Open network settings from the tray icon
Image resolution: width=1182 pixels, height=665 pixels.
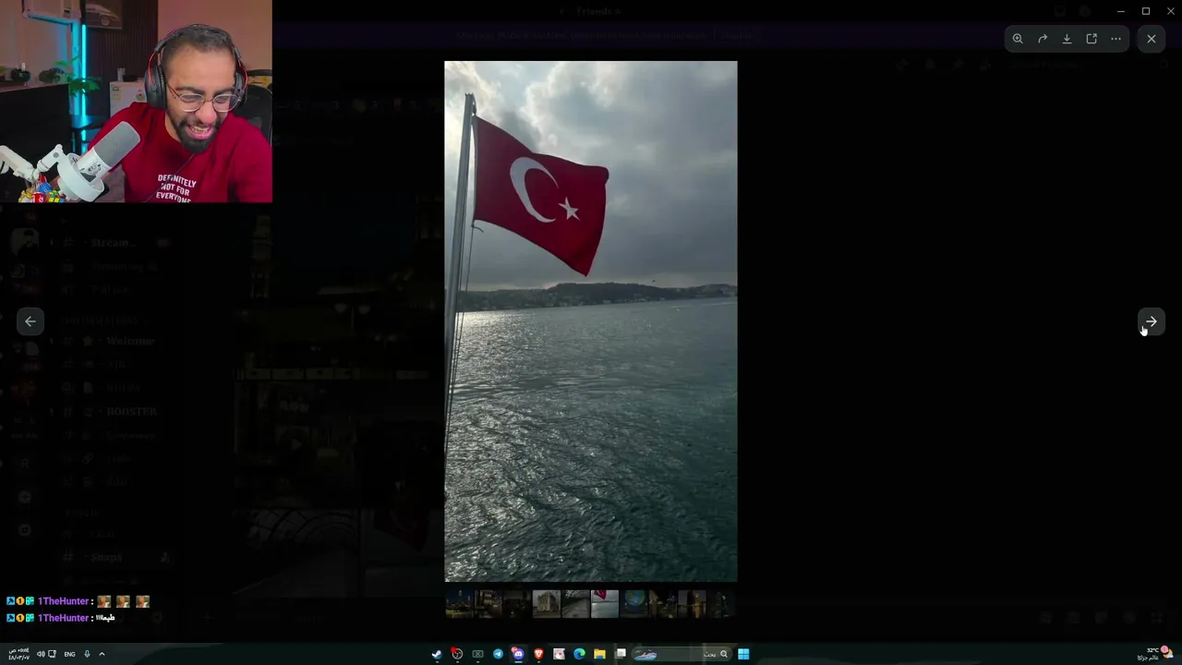coord(52,654)
